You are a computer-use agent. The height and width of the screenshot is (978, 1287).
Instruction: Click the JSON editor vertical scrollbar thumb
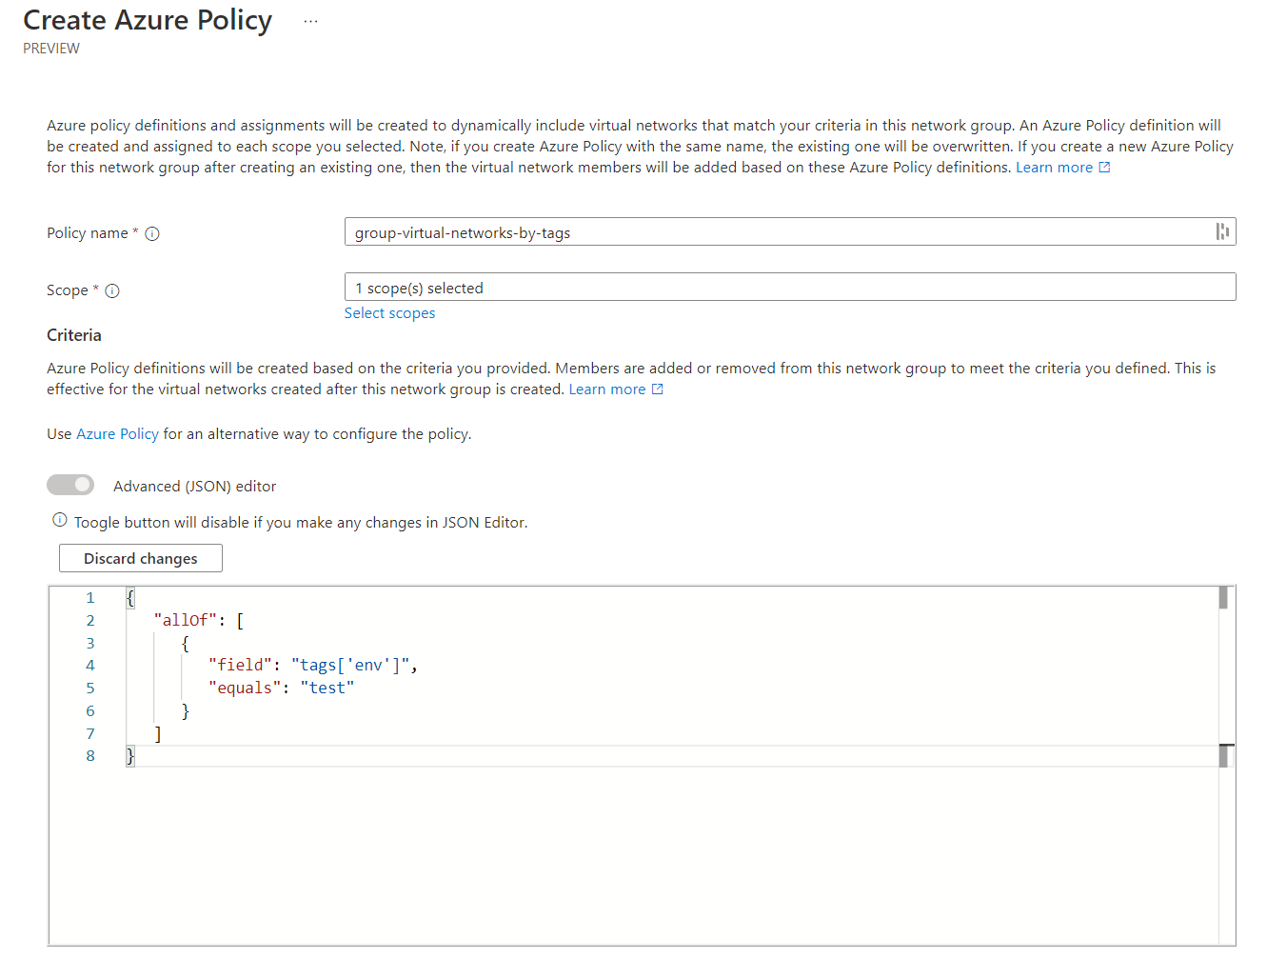[1223, 598]
